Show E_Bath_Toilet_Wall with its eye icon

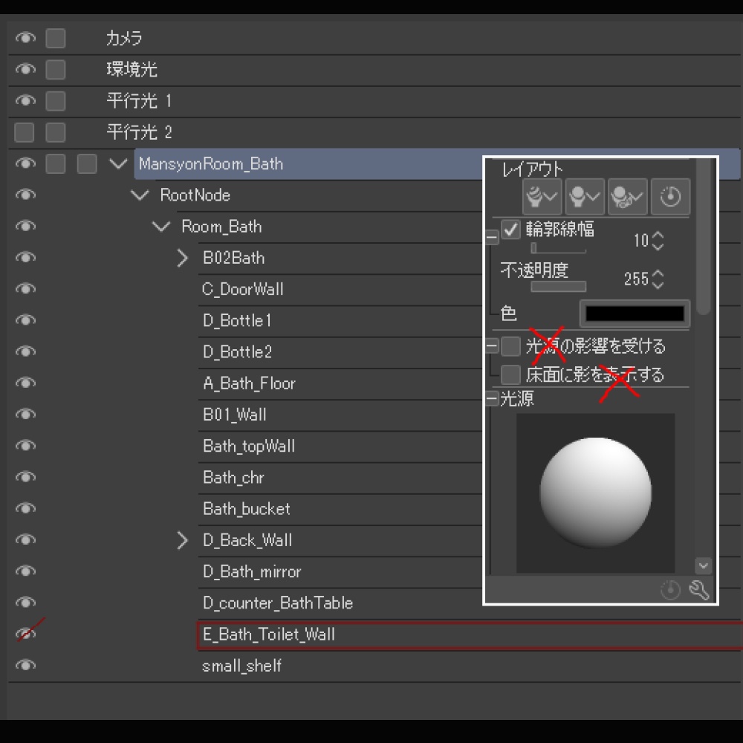point(25,634)
